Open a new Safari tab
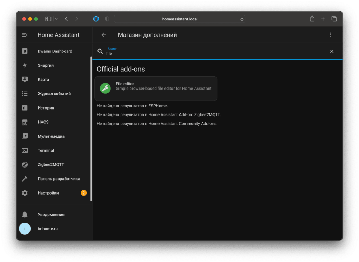The height and width of the screenshot is (262, 359). tap(323, 19)
